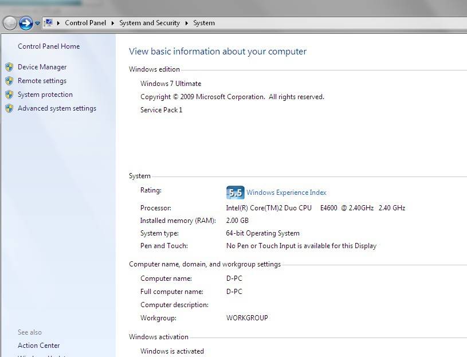The image size is (467, 357).
Task: Click the computer icon in address bar
Action: point(49,22)
